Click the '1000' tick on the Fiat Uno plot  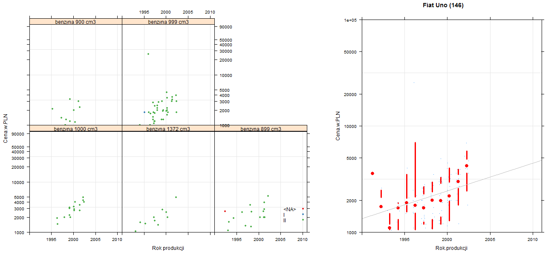[x=352, y=232]
